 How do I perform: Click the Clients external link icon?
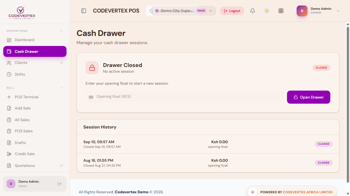click(x=62, y=63)
